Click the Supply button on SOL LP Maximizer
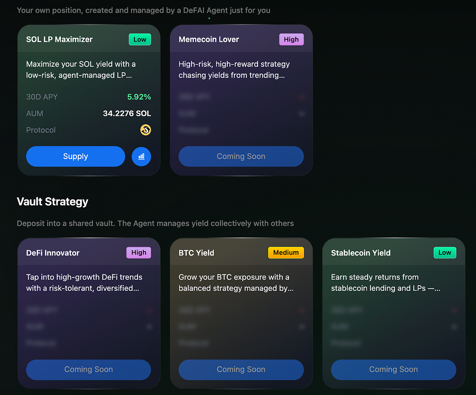This screenshot has width=476, height=395. click(x=76, y=156)
